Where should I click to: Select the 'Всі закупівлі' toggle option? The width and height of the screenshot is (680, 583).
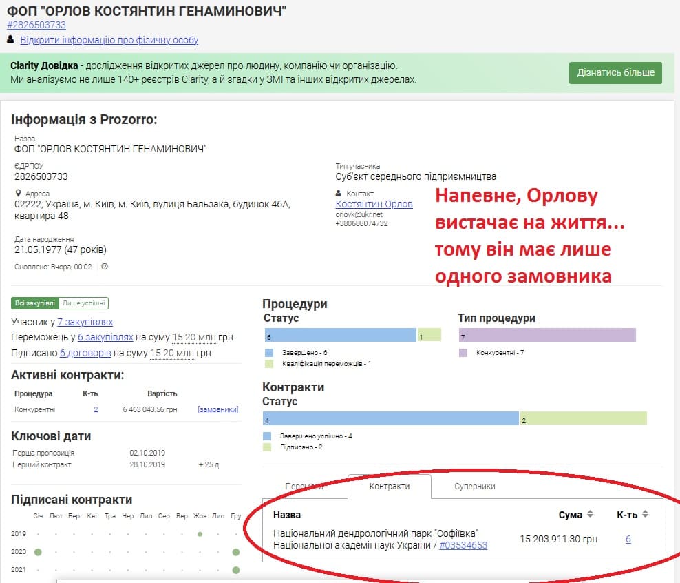(x=34, y=303)
